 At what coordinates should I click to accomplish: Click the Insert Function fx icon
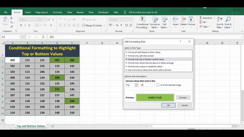coord(43,37)
